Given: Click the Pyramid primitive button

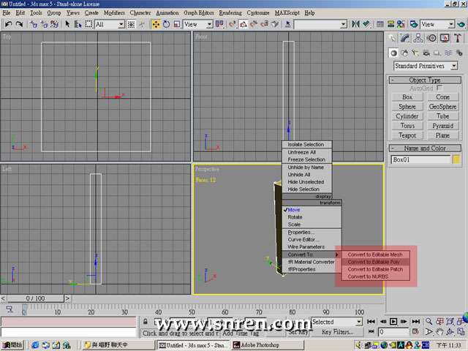Looking at the screenshot, I should point(442,126).
